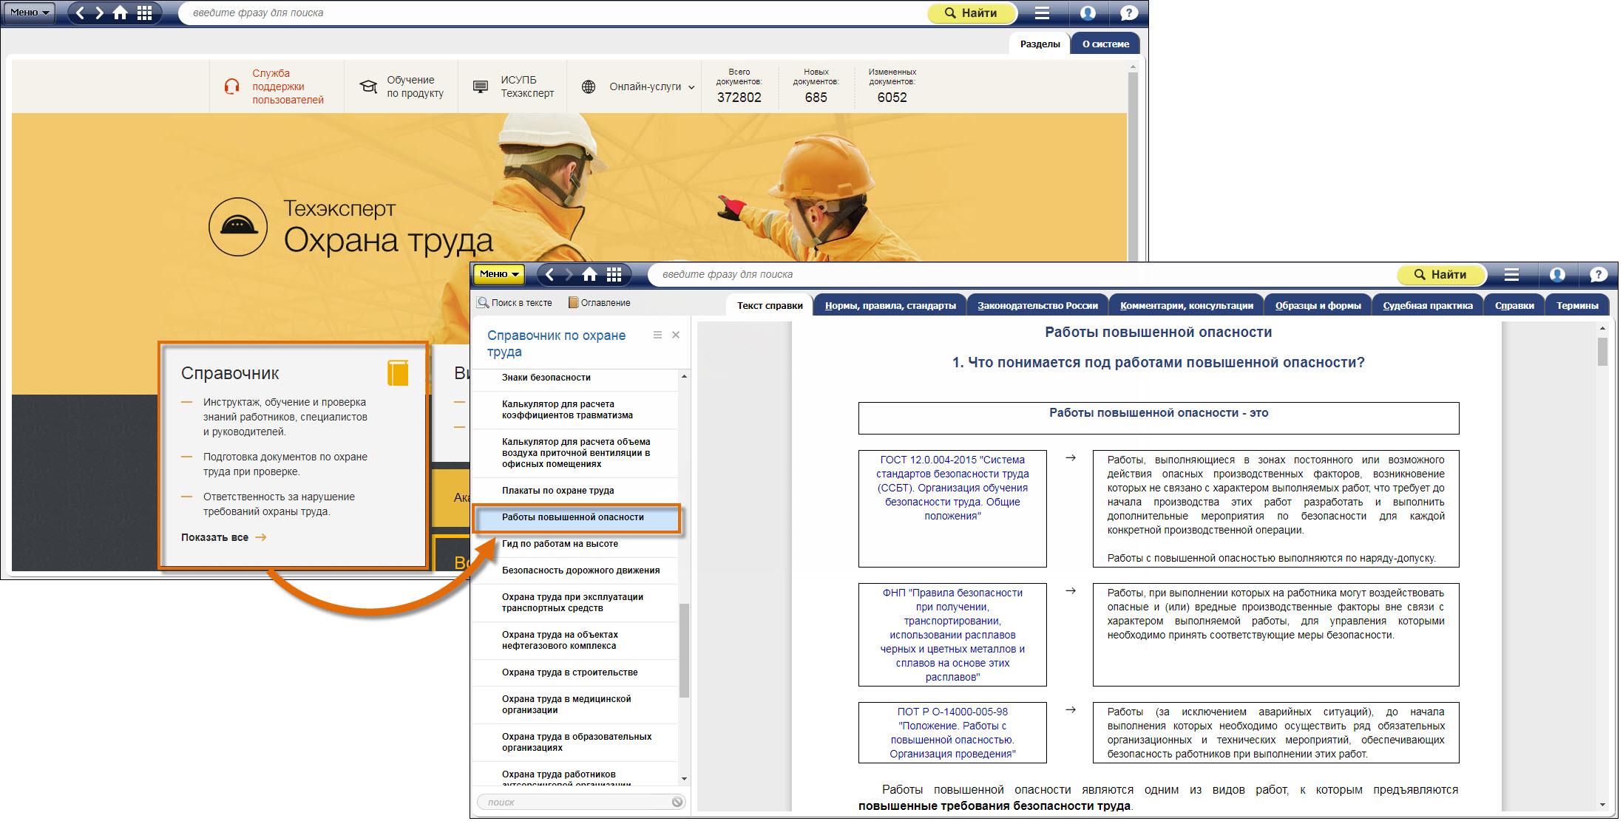Switch to the Справки tab
This screenshot has height=821, width=1623.
pos(1514,305)
